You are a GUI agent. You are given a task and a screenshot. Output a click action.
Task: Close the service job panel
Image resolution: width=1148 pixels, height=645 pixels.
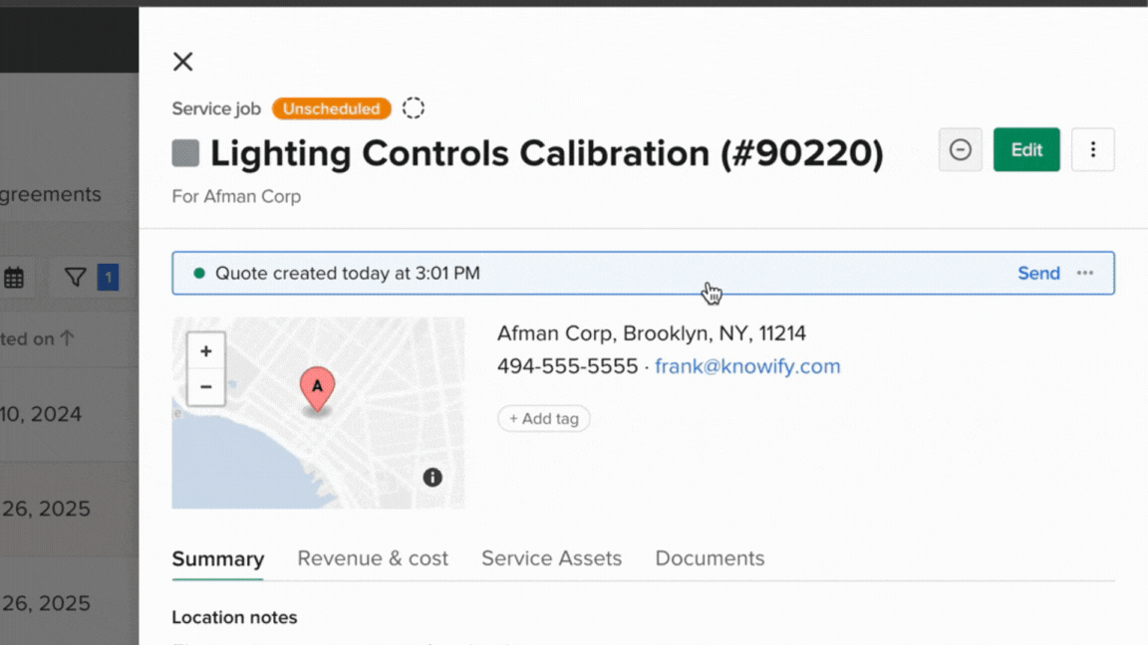[x=183, y=62]
